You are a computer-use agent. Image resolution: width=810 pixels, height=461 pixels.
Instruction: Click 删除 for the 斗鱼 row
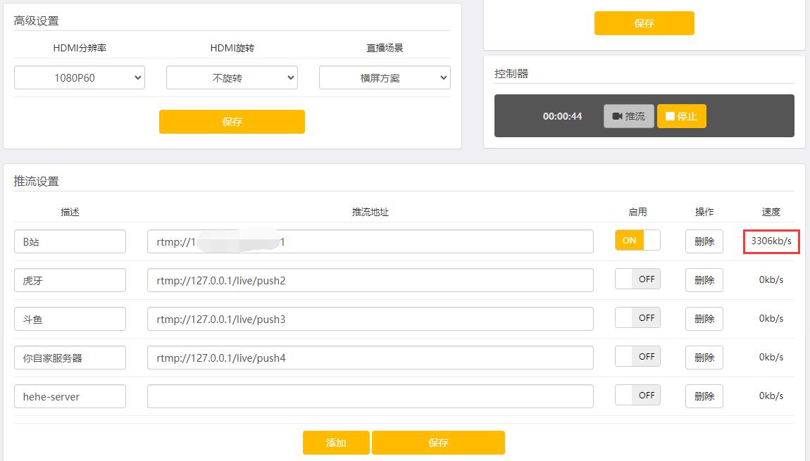tap(704, 319)
